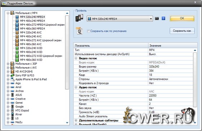Click the MP4 320x240 MPEG4 film icon
This screenshot has height=131, width=202.
(17, 17)
